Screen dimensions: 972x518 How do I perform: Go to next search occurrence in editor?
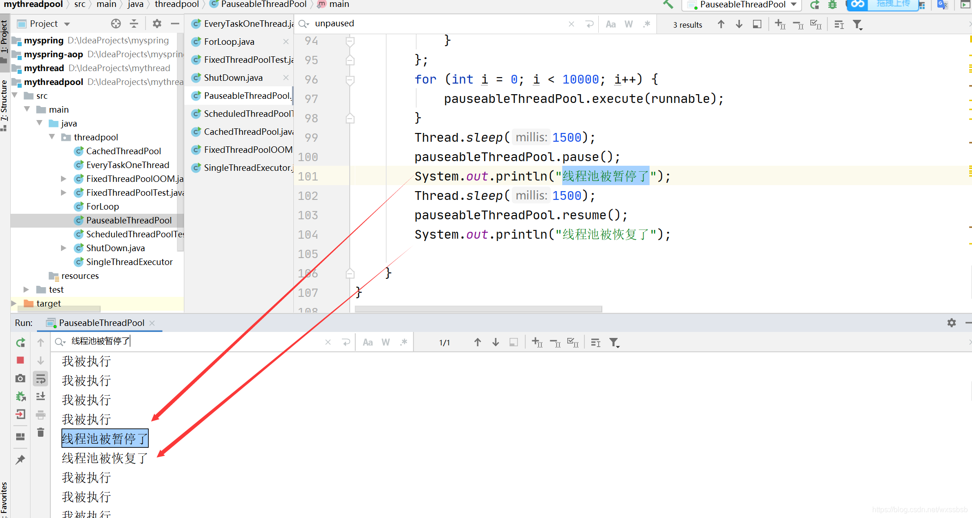tap(739, 24)
